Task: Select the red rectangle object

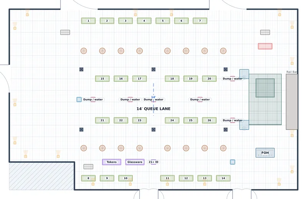Action: (265, 46)
